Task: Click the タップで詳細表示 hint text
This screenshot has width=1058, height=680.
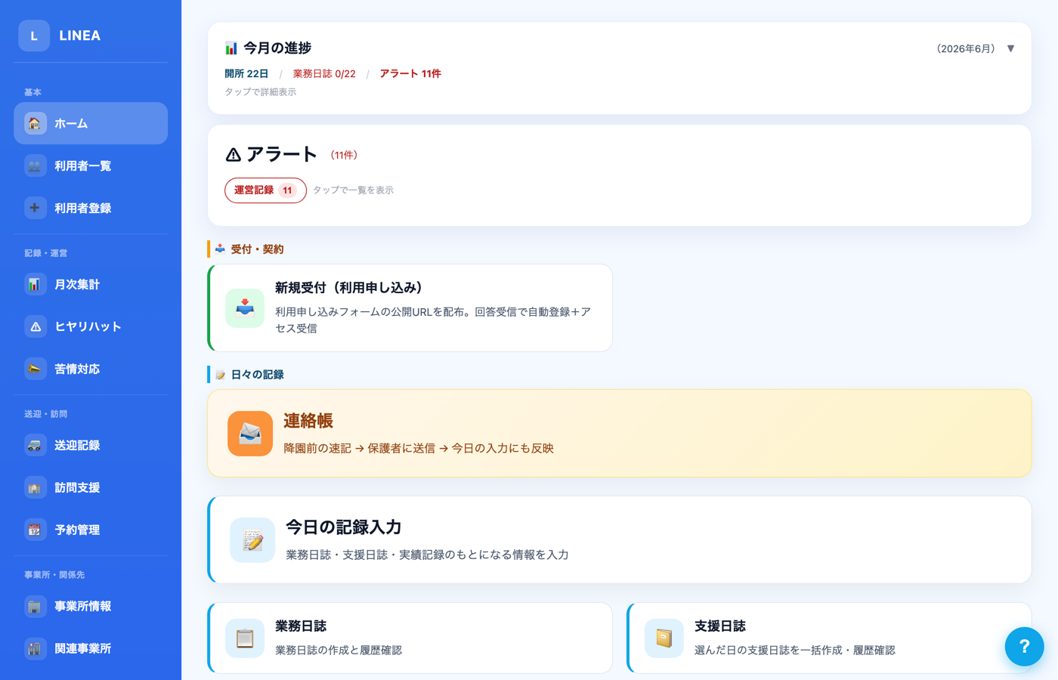Action: 261,92
